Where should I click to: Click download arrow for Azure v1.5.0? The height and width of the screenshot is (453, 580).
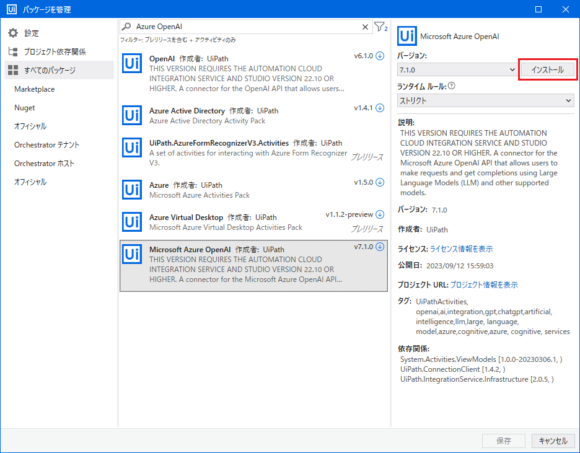click(x=380, y=182)
